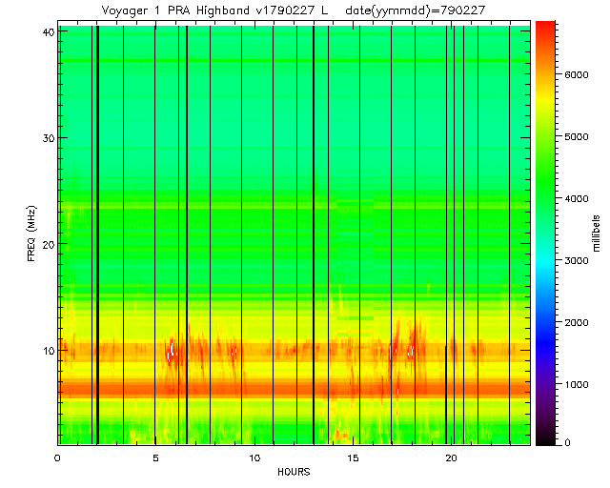Click the x-axis tick label "5"
Viewport: 610px width, 488px height.
[x=155, y=458]
